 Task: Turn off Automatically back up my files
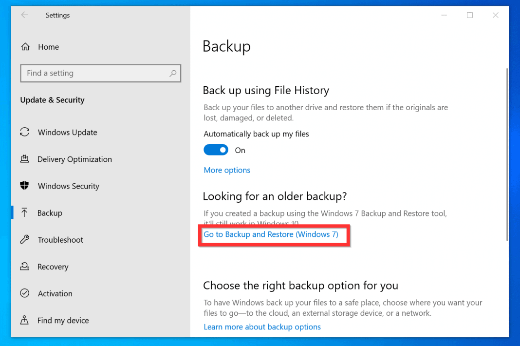(216, 150)
